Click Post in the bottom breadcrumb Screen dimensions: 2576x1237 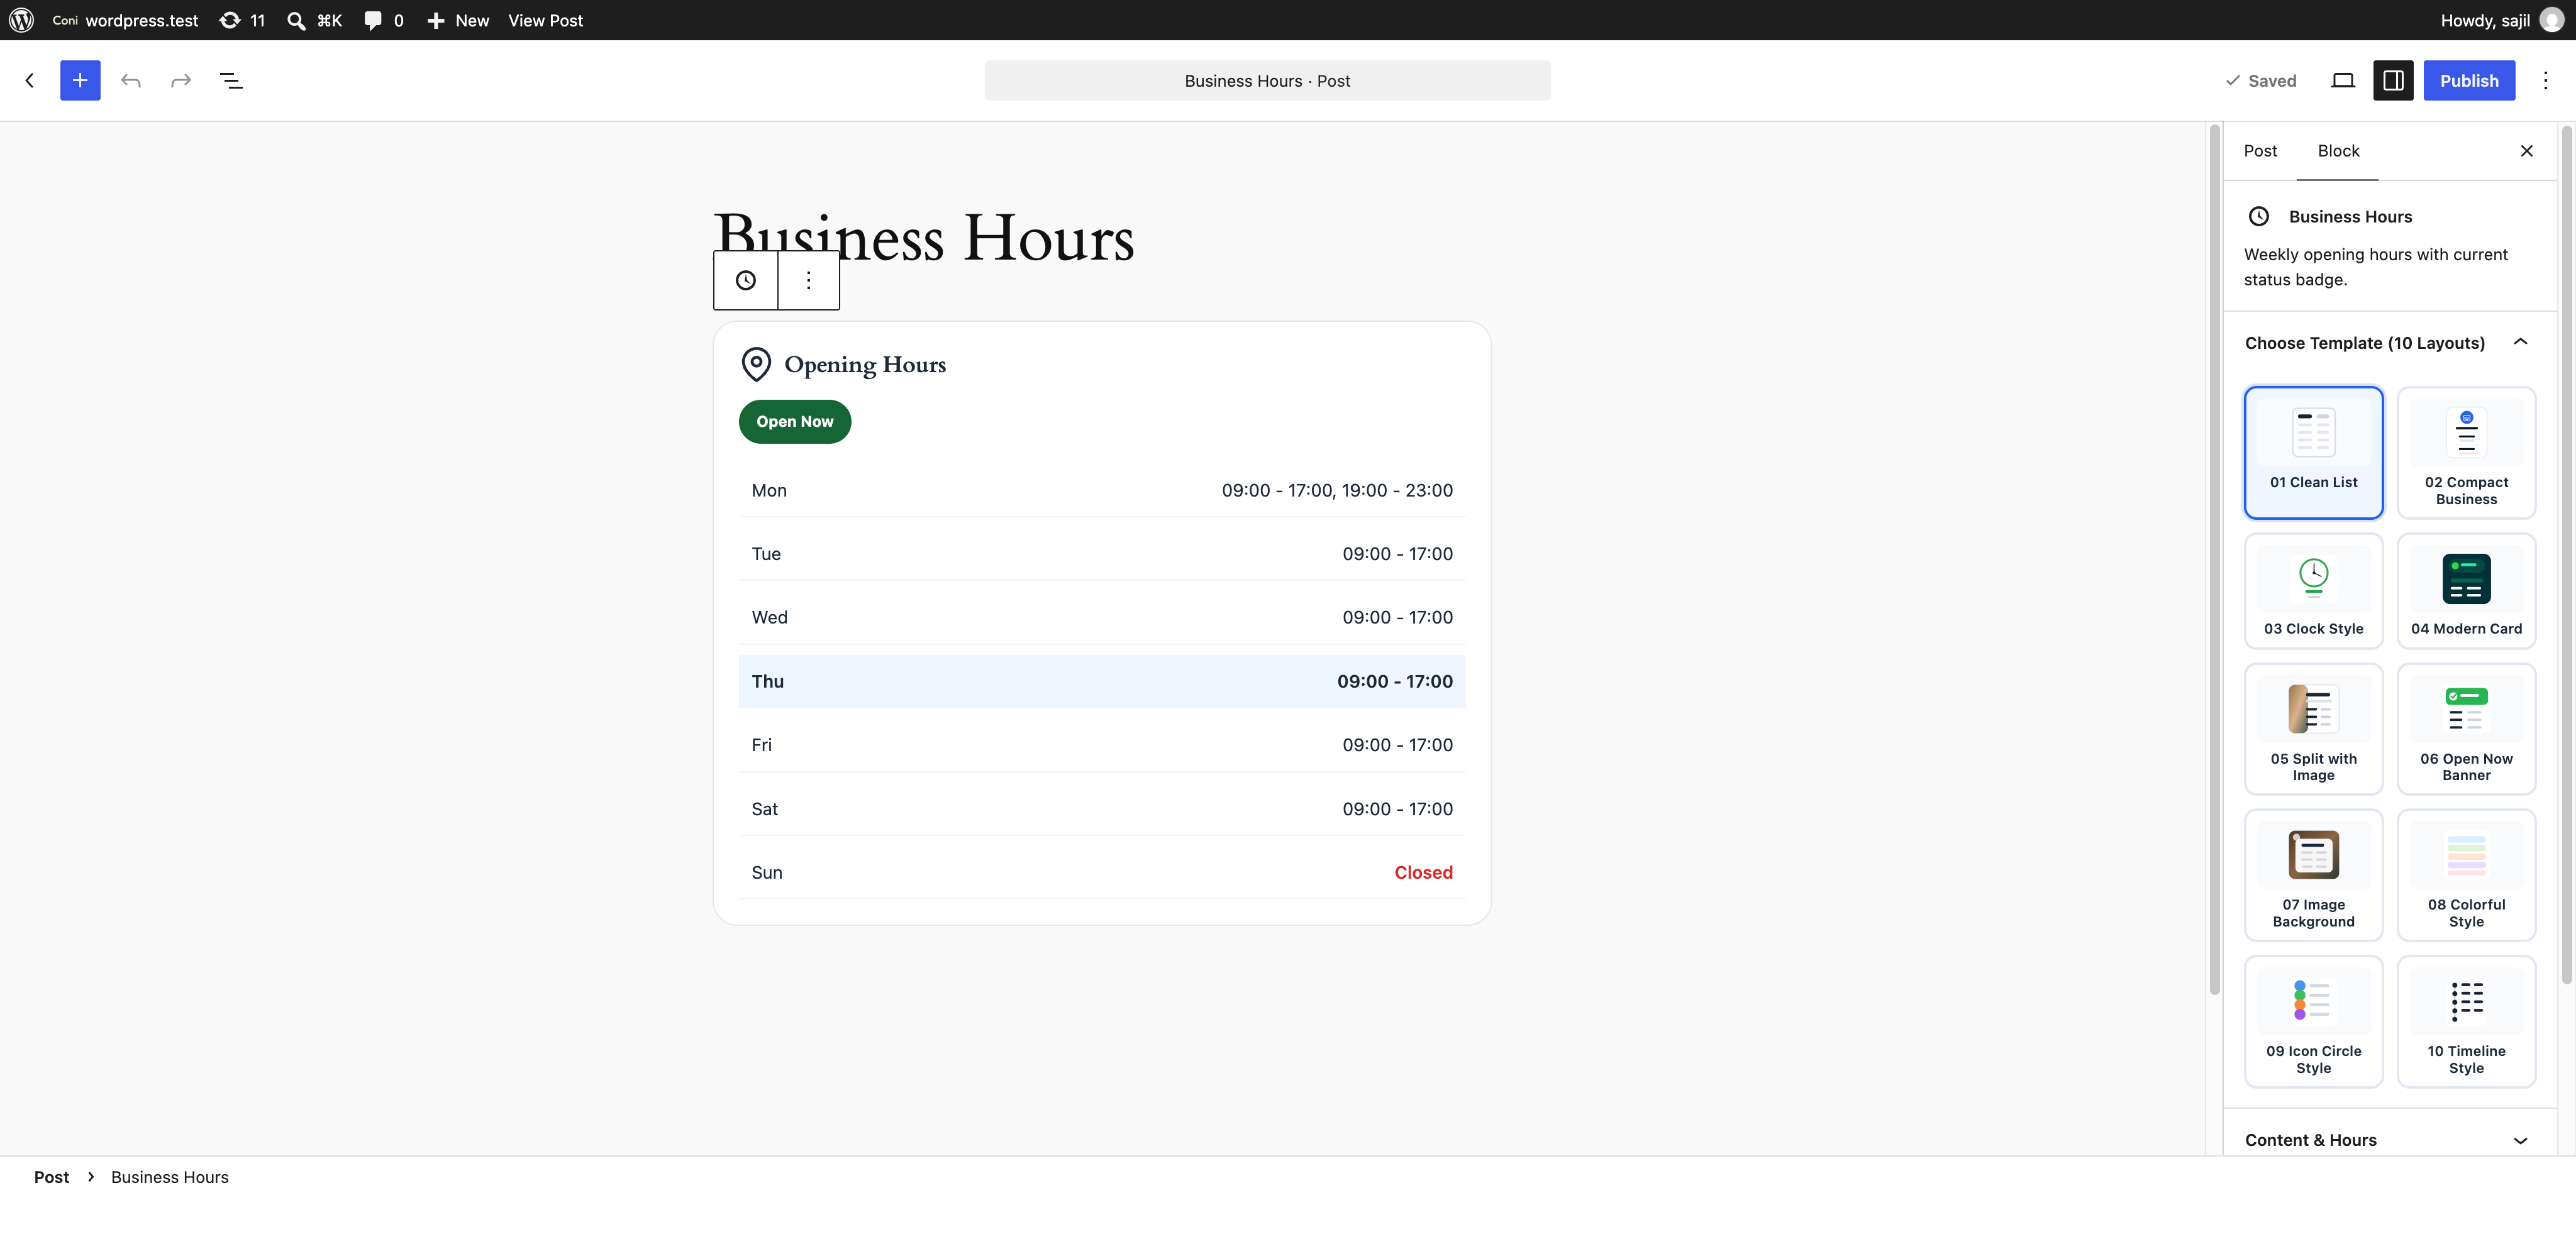(x=51, y=1177)
